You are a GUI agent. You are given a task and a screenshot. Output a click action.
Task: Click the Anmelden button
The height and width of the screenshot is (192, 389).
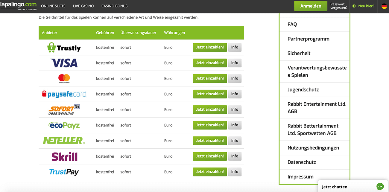(x=311, y=6)
